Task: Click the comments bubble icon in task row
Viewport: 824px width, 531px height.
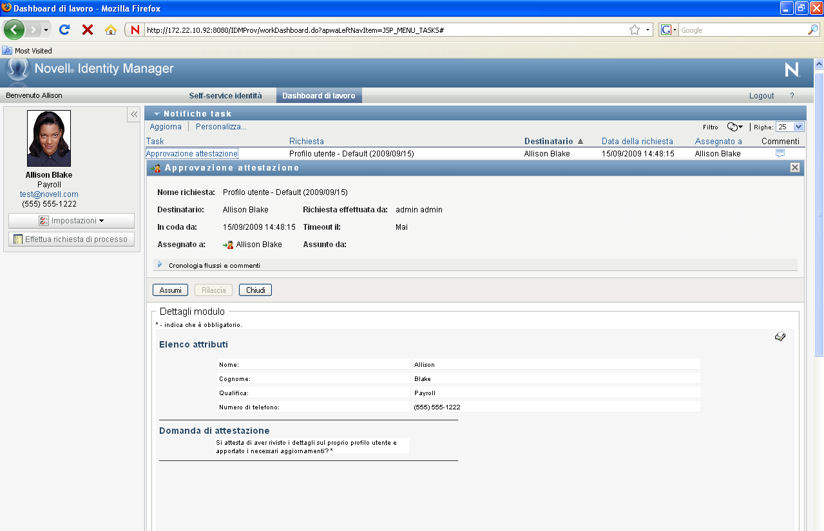Action: click(780, 153)
